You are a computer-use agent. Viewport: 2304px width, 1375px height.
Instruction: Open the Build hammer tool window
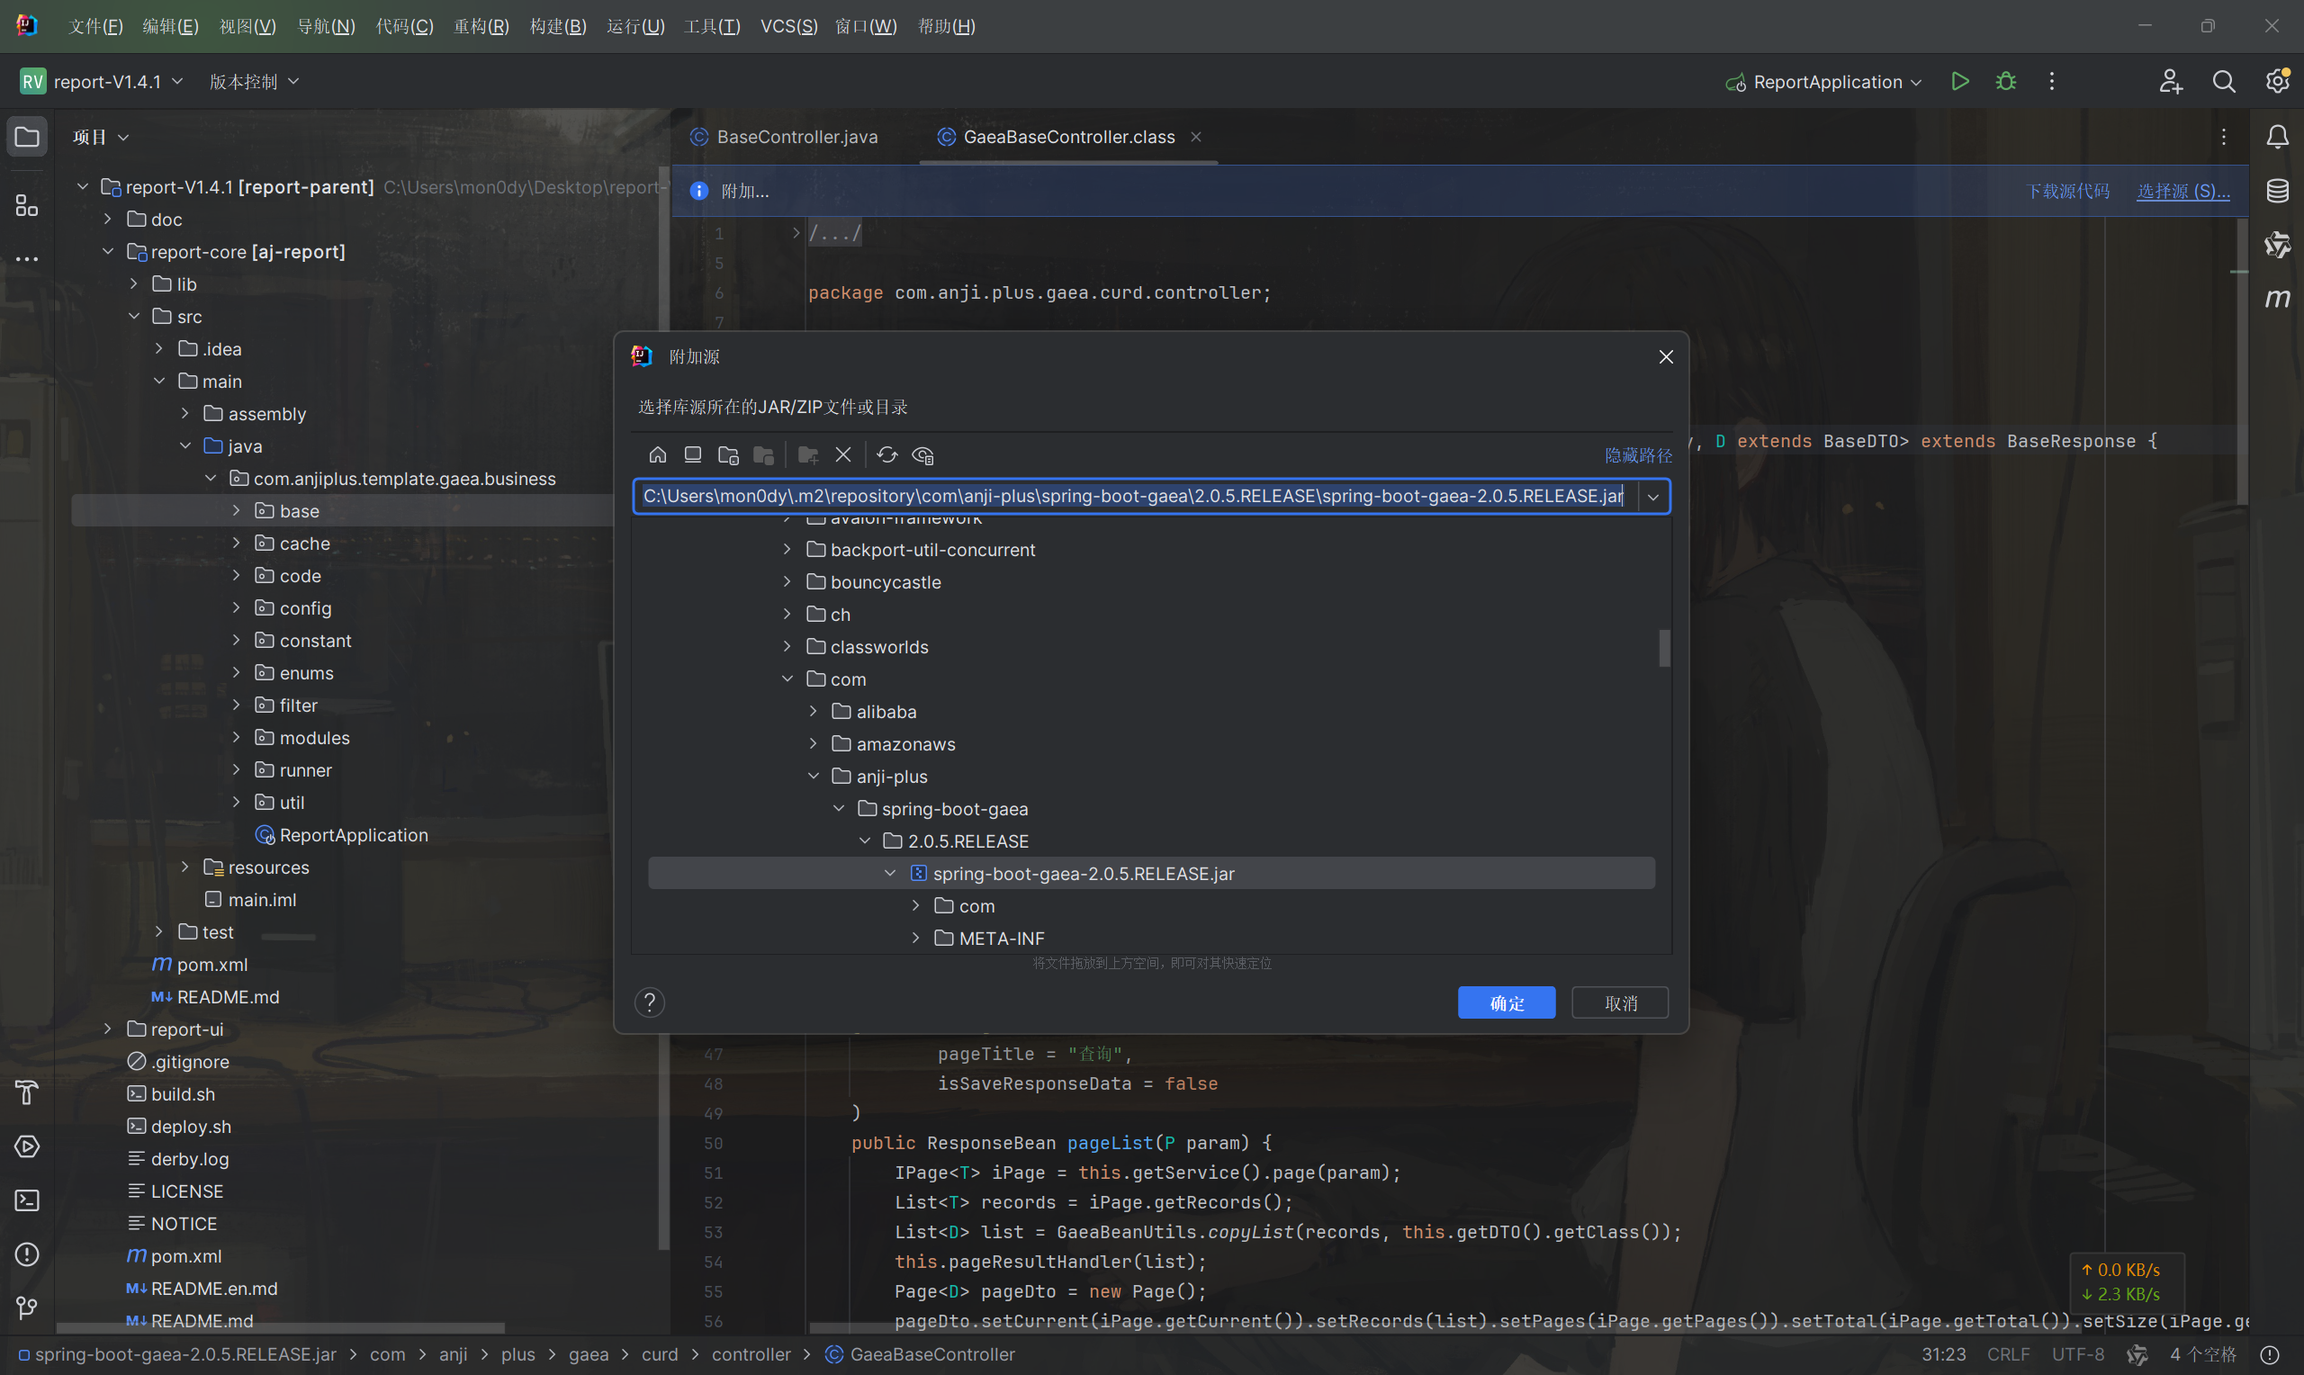point(27,1092)
